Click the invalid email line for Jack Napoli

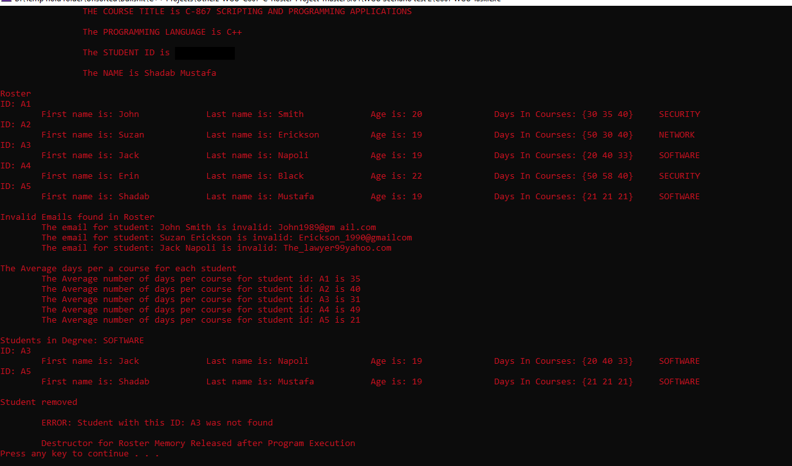[x=216, y=248]
